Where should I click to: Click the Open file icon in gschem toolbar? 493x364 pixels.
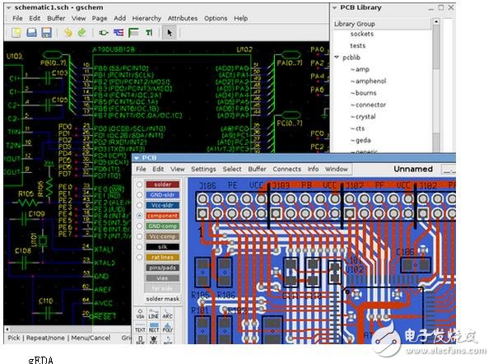coord(31,32)
